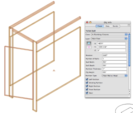The width and height of the screenshot is (133, 113).
Task: Uncheck the Right Partition checkbox
Action: click(x=87, y=86)
